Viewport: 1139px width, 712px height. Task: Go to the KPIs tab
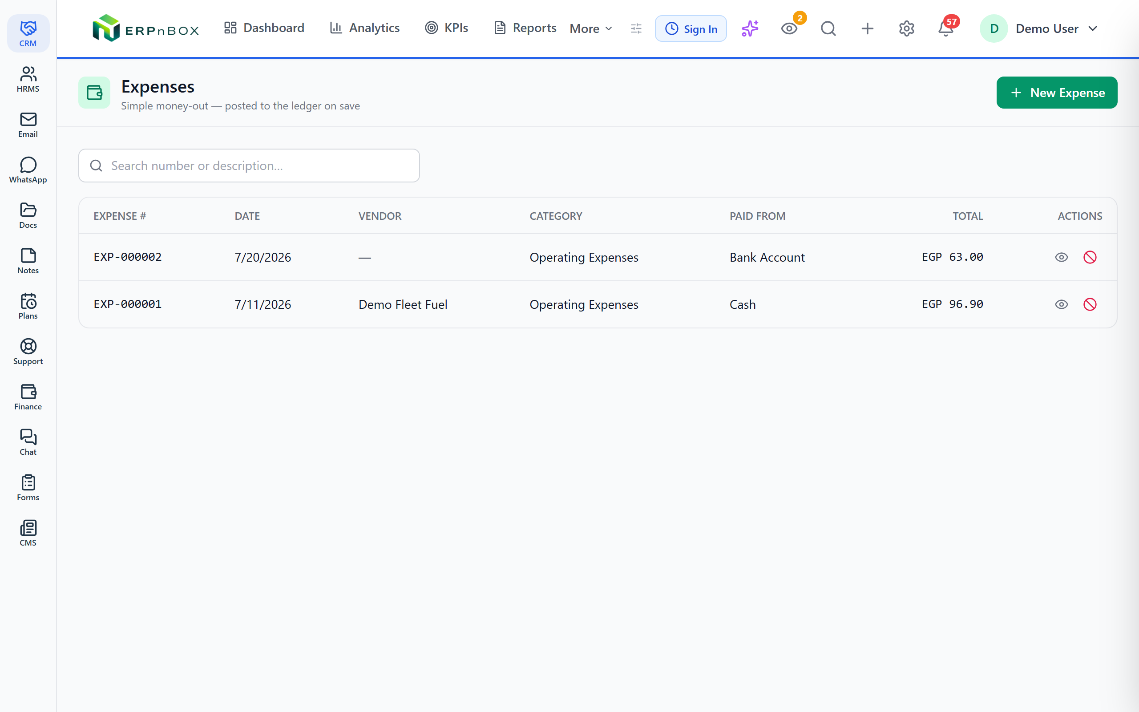tap(447, 28)
